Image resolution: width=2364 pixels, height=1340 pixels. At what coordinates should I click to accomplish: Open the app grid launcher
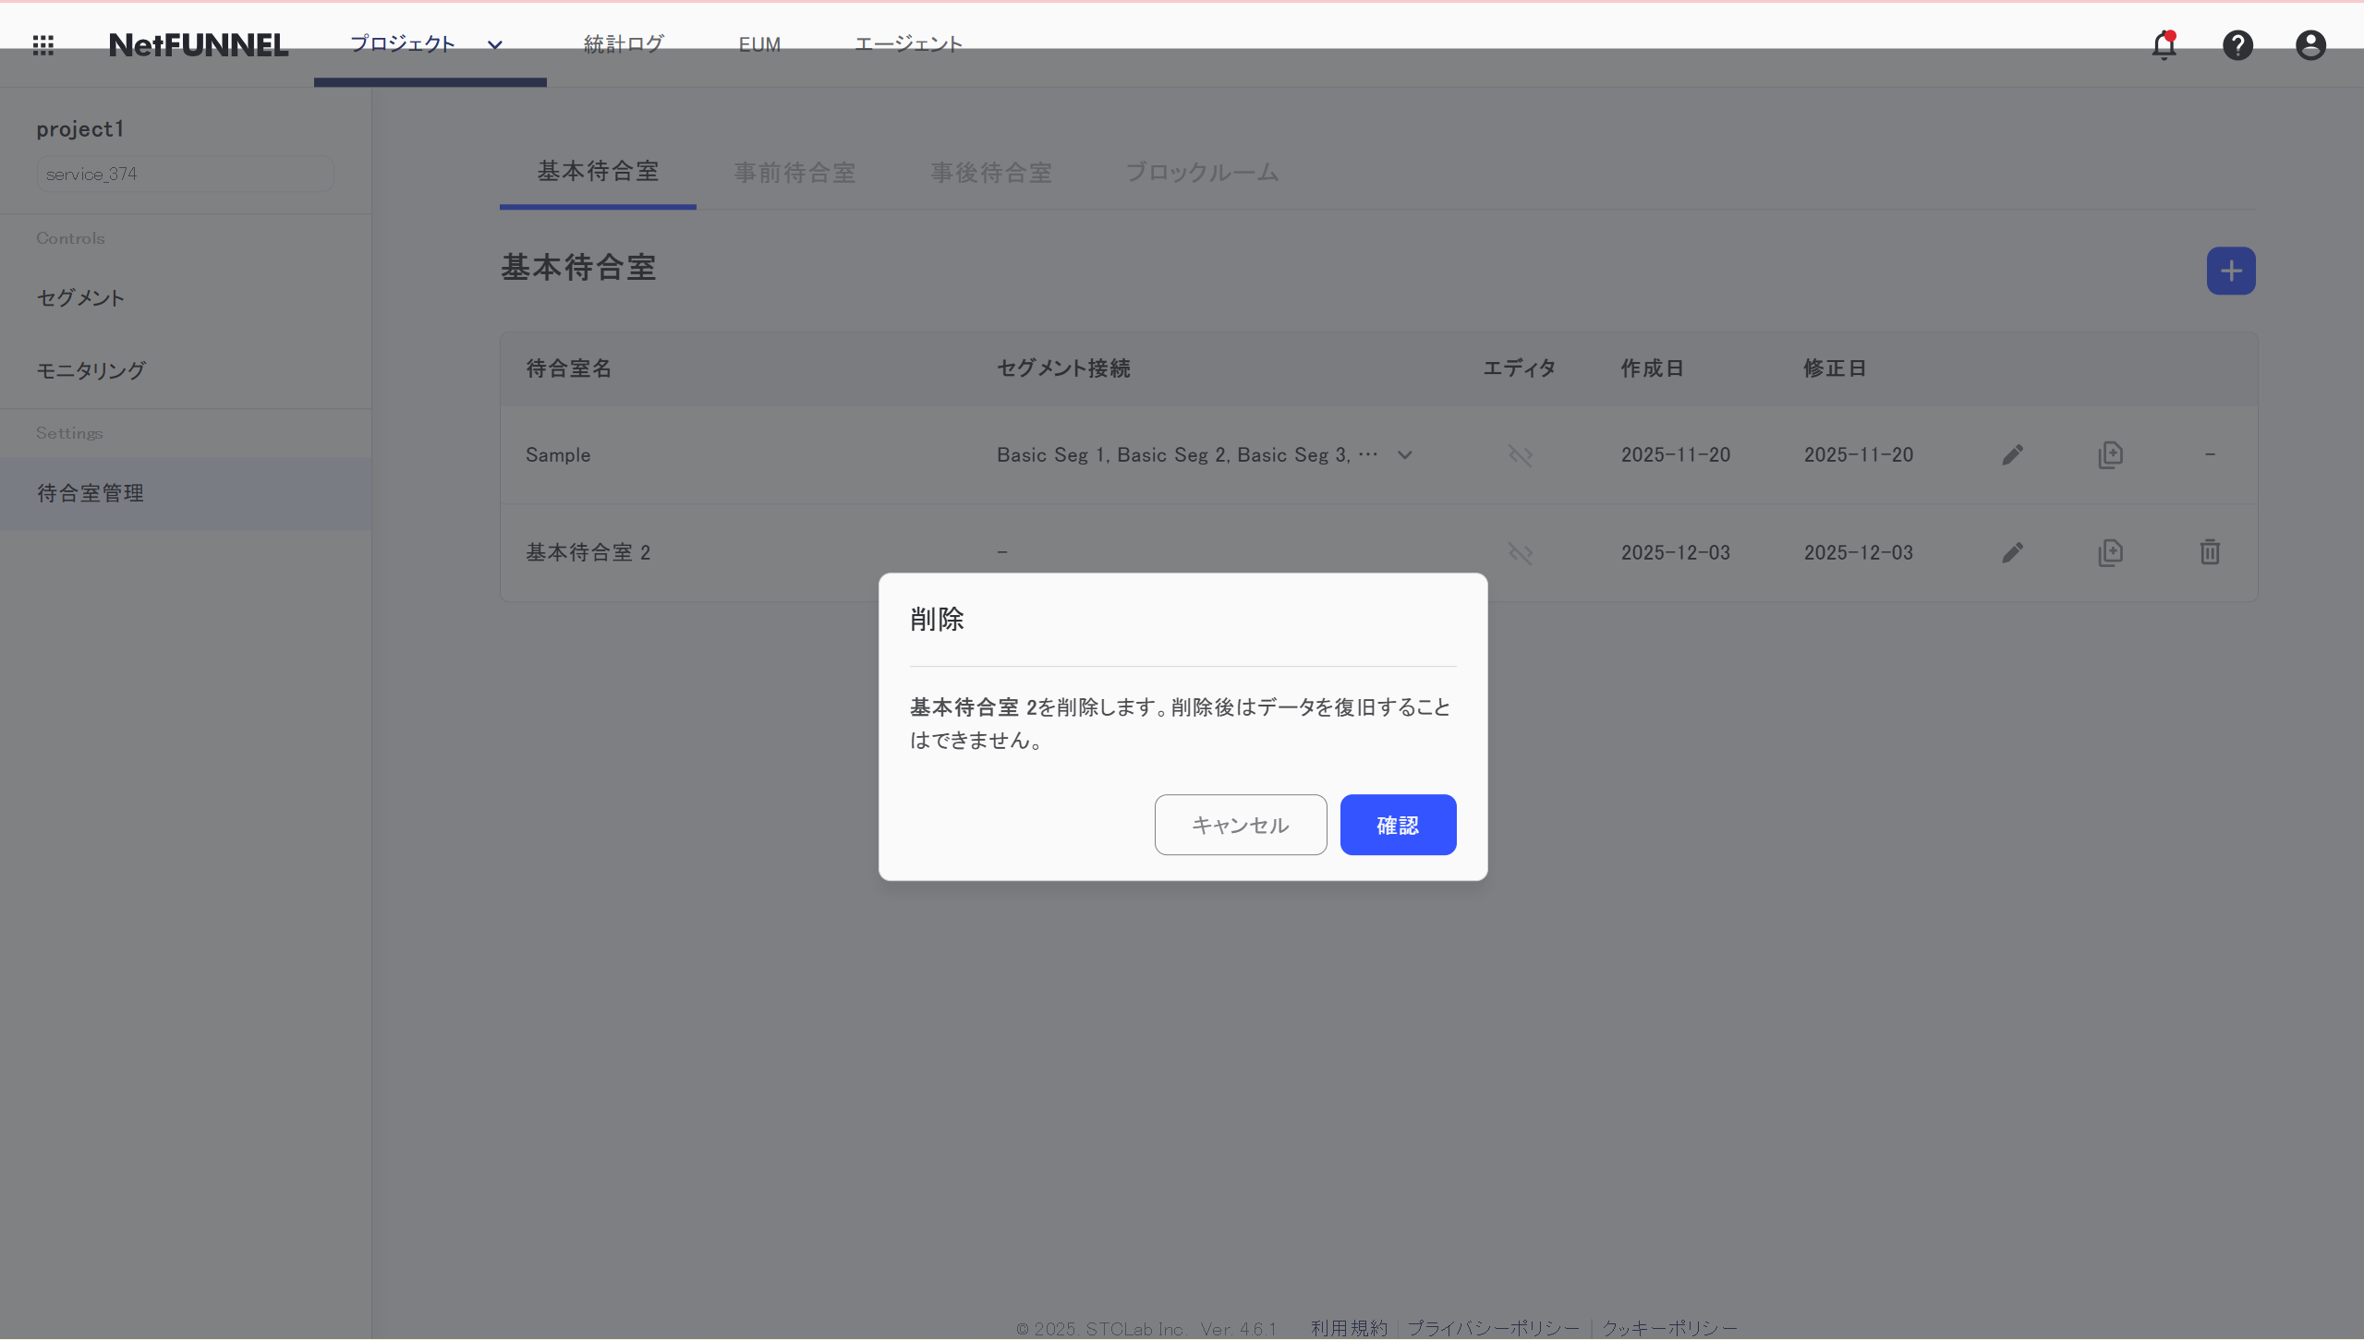pos(42,44)
